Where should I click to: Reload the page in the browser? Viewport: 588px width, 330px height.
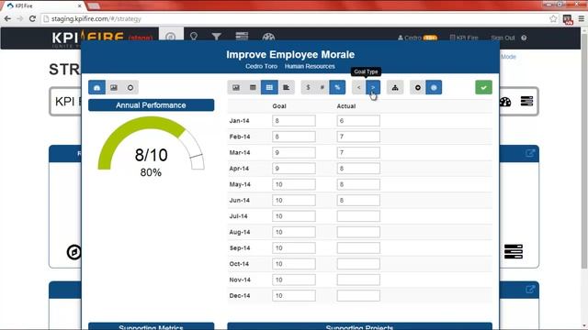pos(32,18)
